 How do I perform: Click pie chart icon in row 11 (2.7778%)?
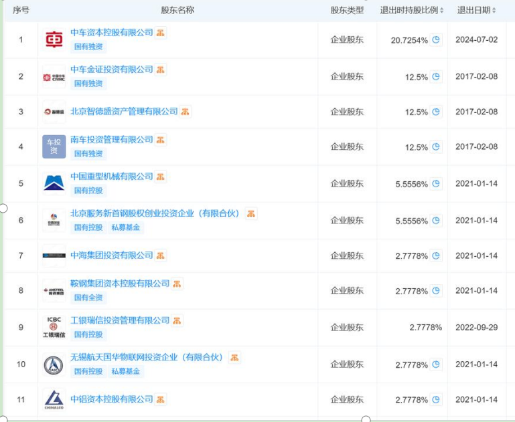(436, 399)
